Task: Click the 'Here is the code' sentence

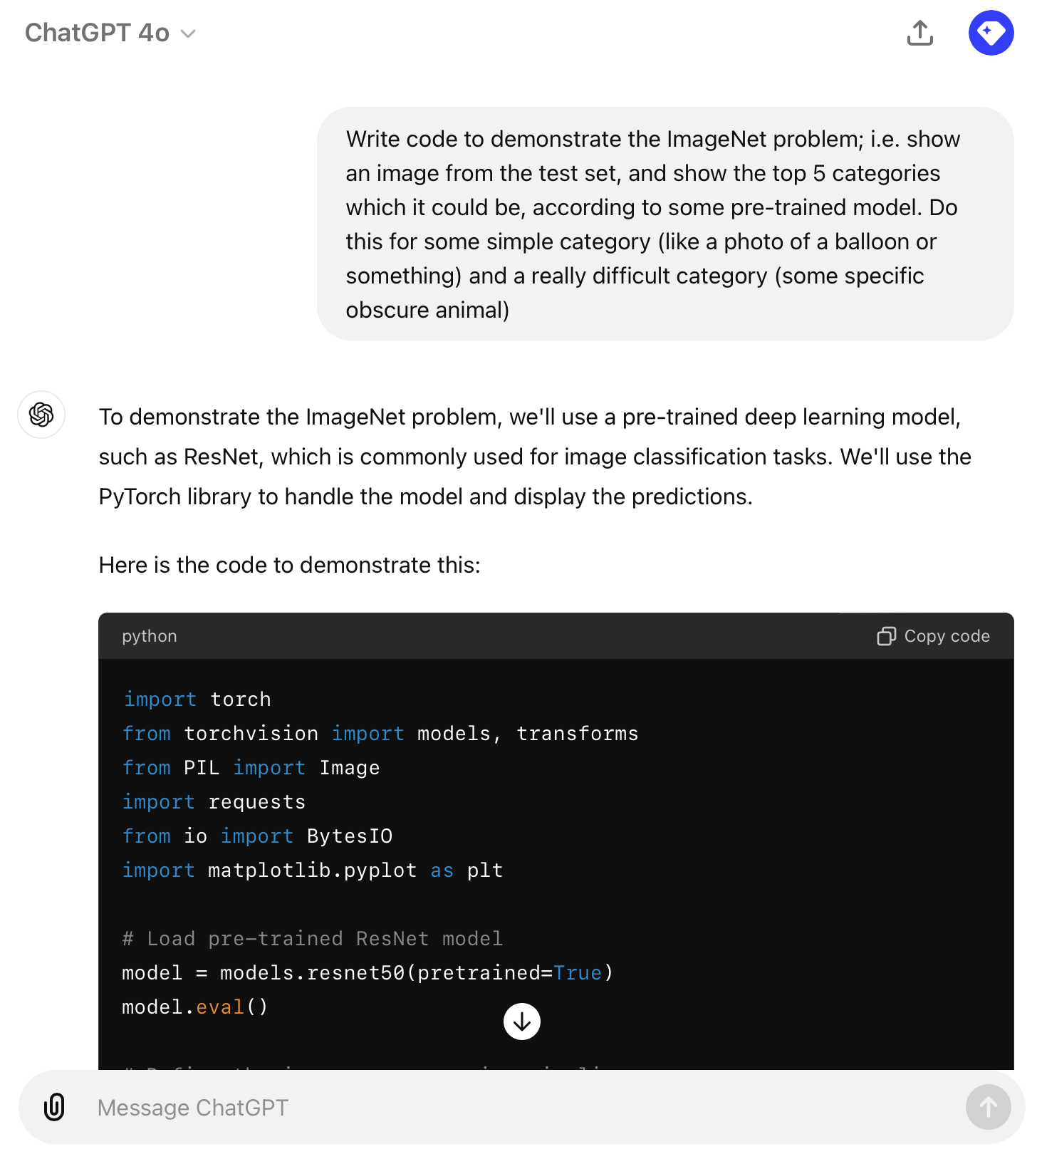Action: click(x=290, y=565)
